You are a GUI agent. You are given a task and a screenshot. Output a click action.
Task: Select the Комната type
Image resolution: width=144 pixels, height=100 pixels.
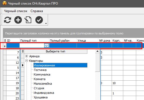tap(39, 79)
